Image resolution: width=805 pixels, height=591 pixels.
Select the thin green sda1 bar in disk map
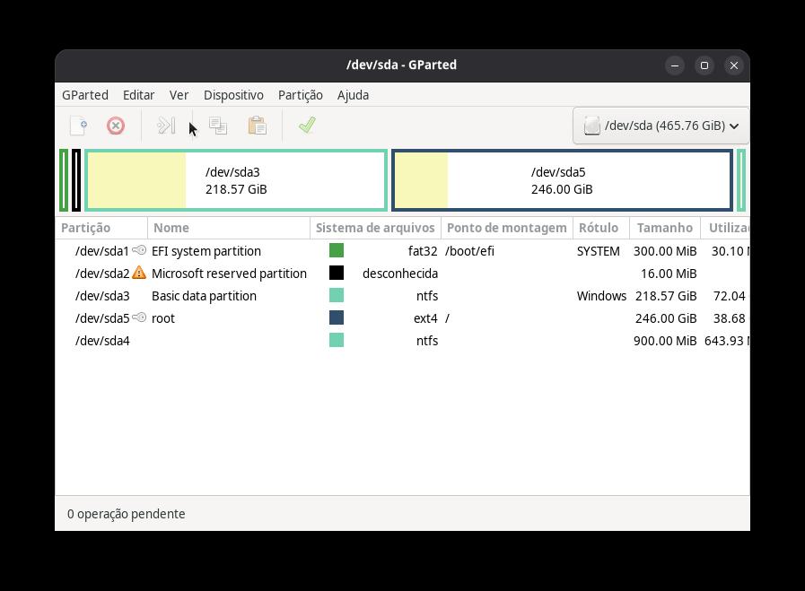[x=64, y=180]
